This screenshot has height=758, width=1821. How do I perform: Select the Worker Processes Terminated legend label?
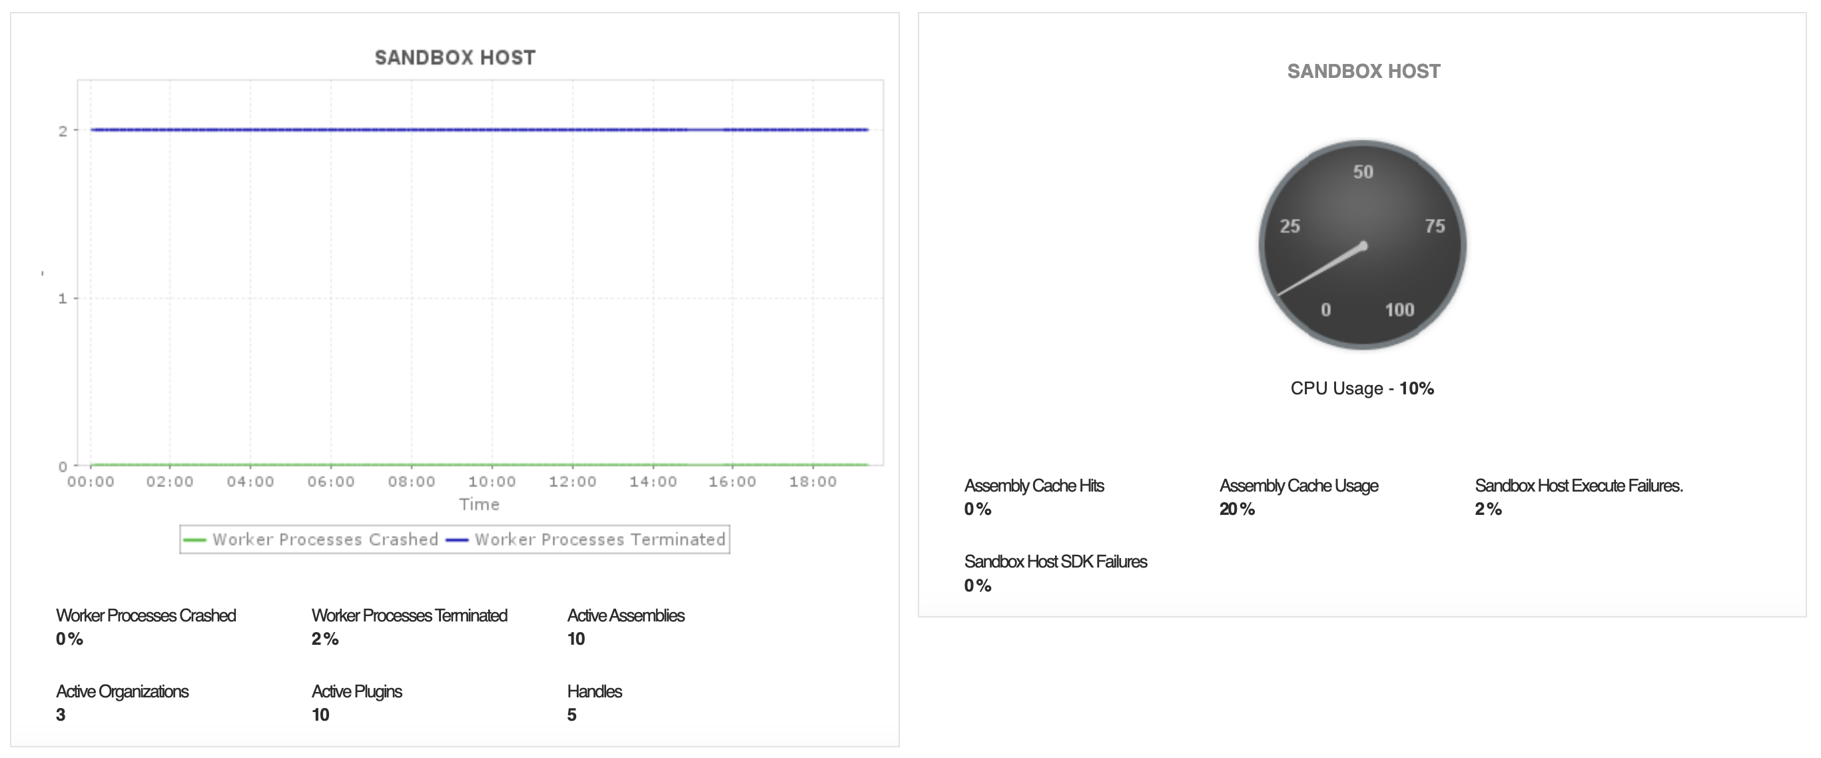pyautogui.click(x=600, y=540)
